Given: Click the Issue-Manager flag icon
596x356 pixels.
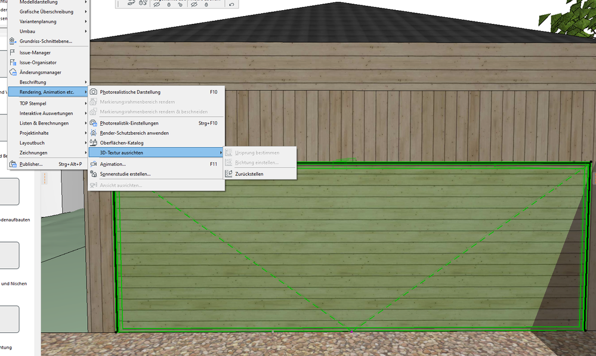Looking at the screenshot, I should [x=13, y=52].
